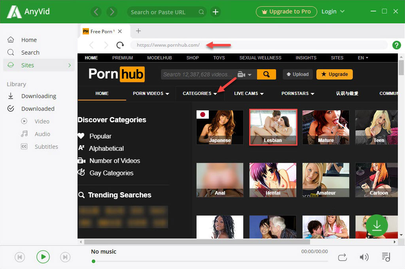Screen dimensions: 405x269
Task: Click the site's video search field
Action: click(x=198, y=74)
